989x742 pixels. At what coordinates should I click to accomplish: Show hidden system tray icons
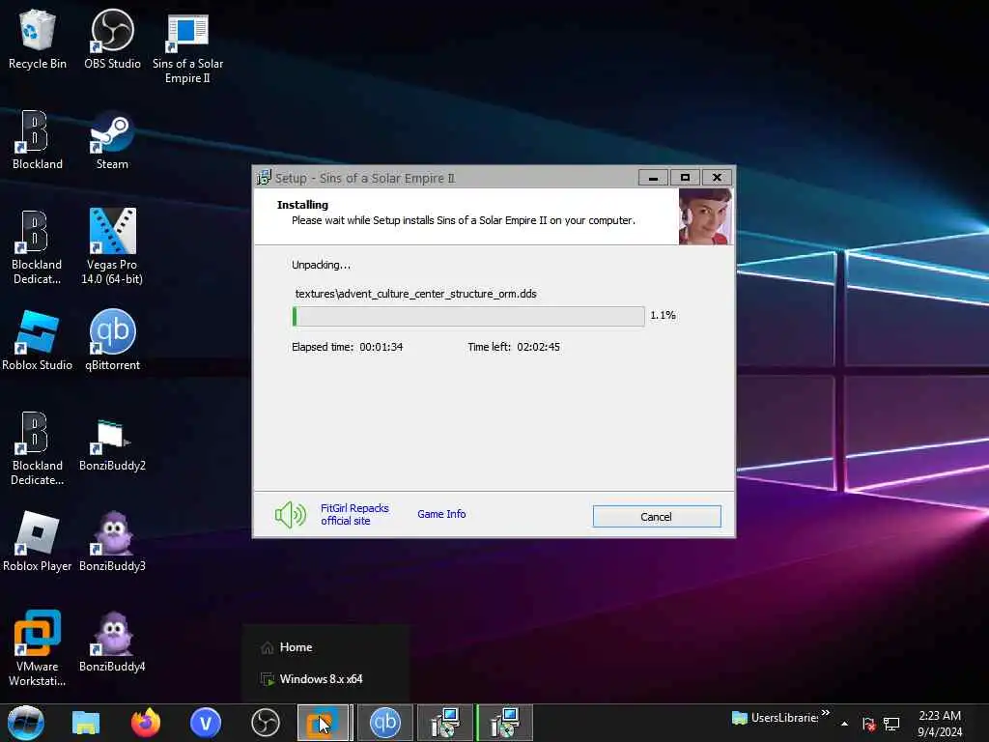[x=844, y=724]
